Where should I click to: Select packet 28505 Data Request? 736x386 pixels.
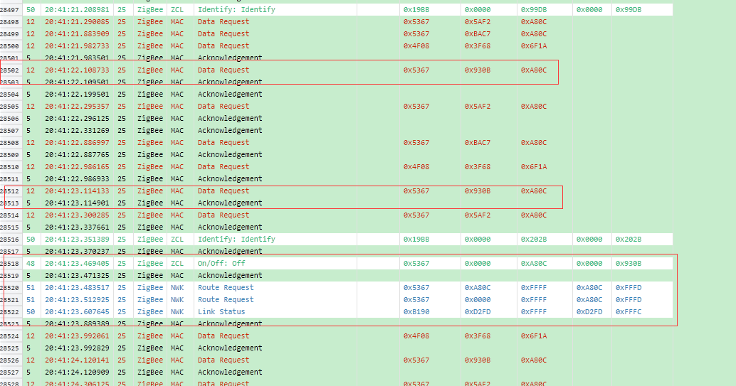pyautogui.click(x=224, y=107)
